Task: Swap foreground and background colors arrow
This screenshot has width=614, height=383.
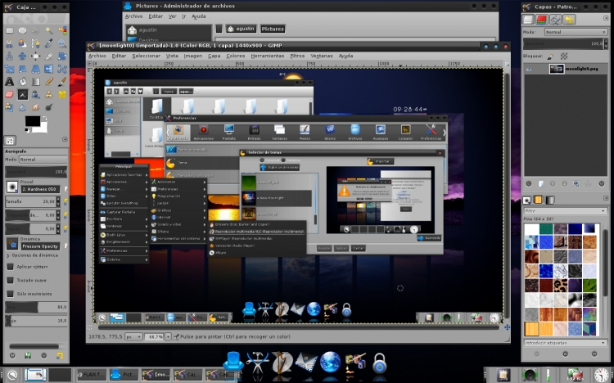Action: [x=45, y=118]
